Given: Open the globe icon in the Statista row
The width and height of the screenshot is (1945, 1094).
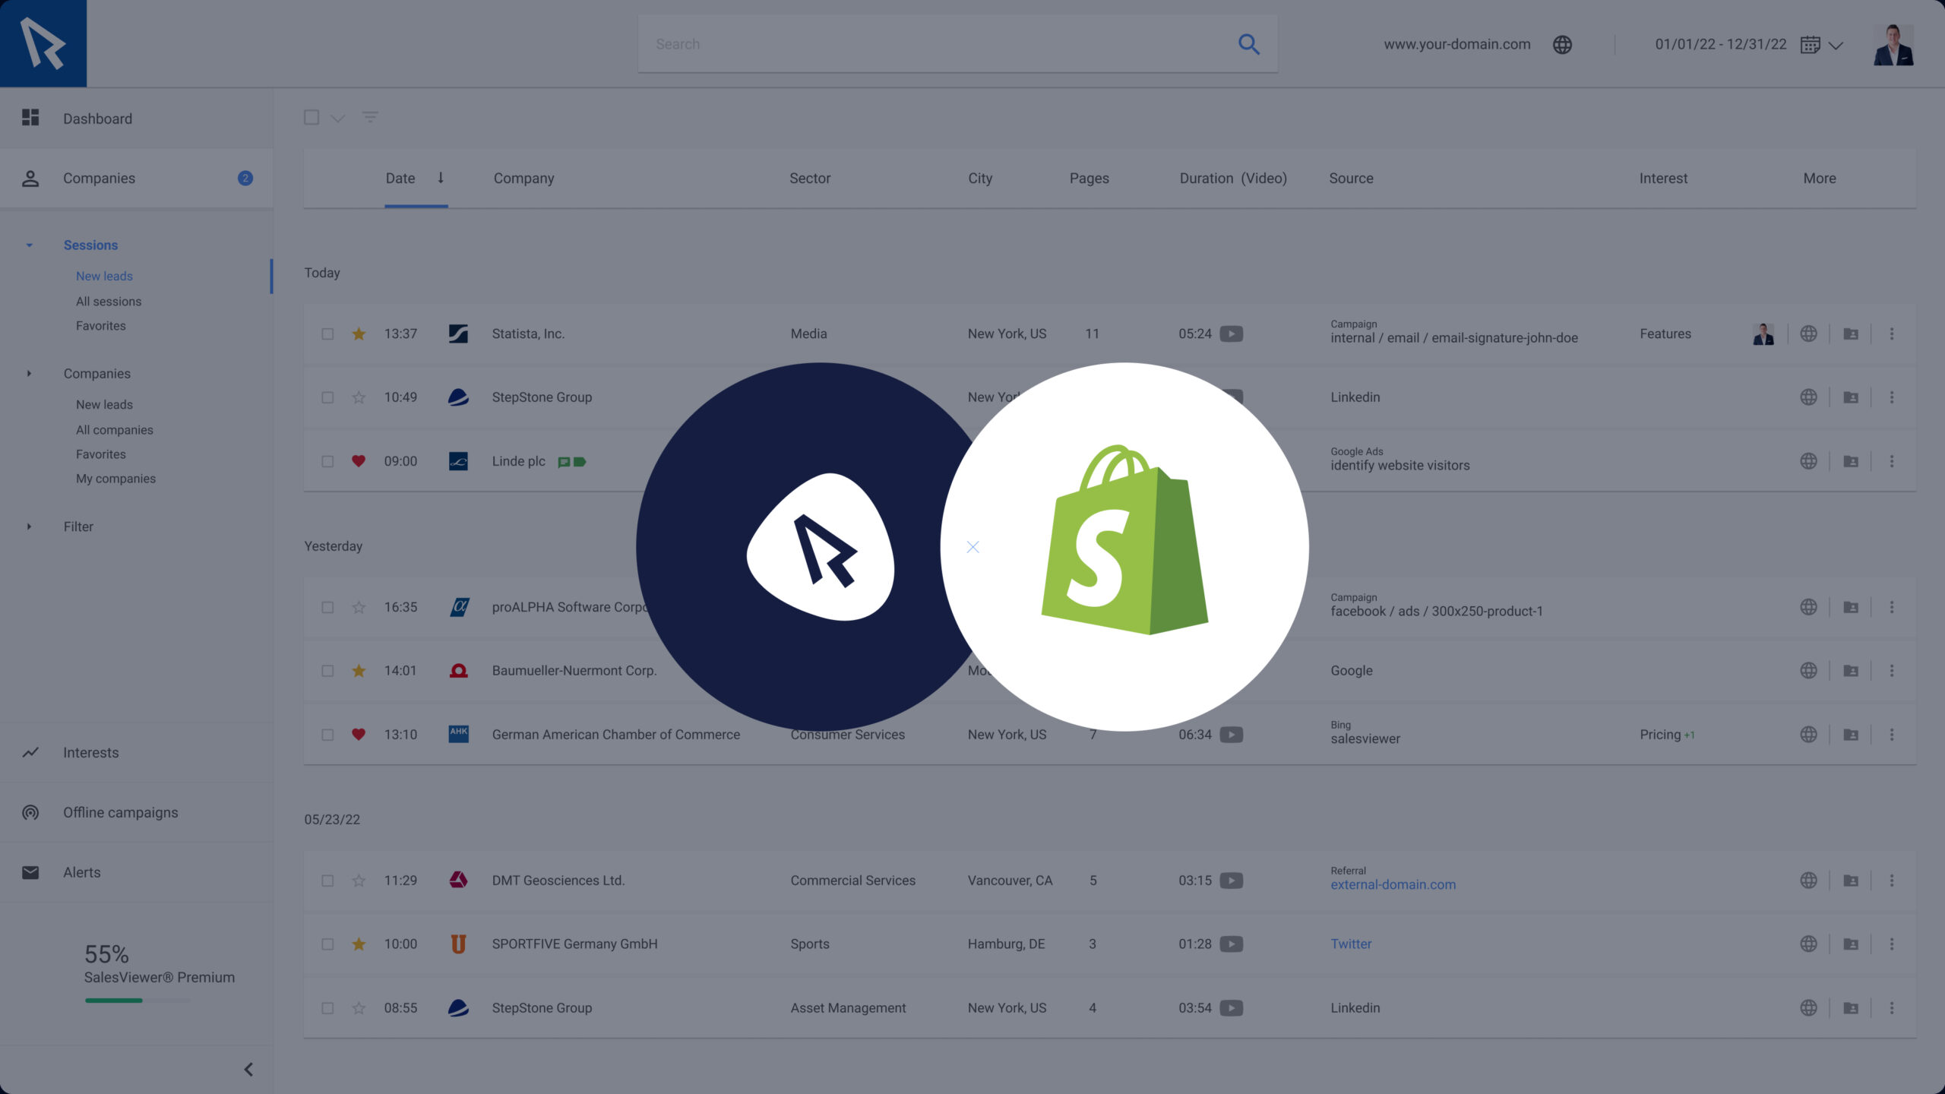Looking at the screenshot, I should pos(1808,334).
